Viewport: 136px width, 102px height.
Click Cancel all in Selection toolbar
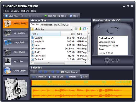39,77
